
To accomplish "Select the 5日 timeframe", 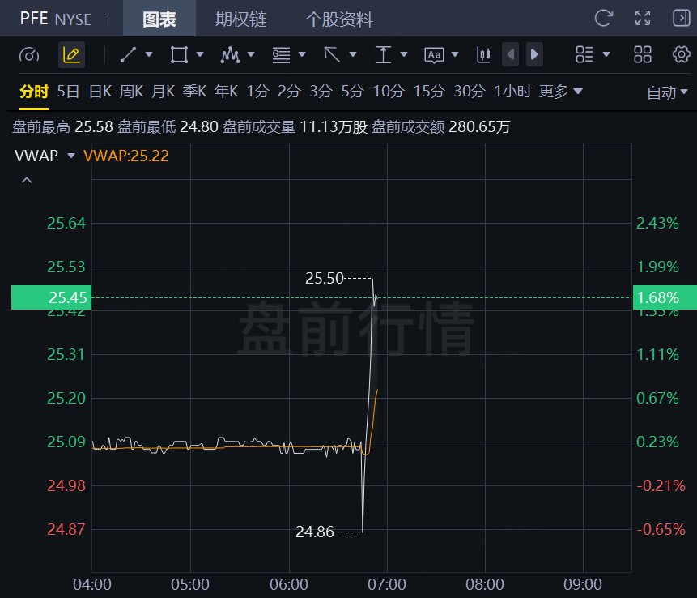I will 68,92.
